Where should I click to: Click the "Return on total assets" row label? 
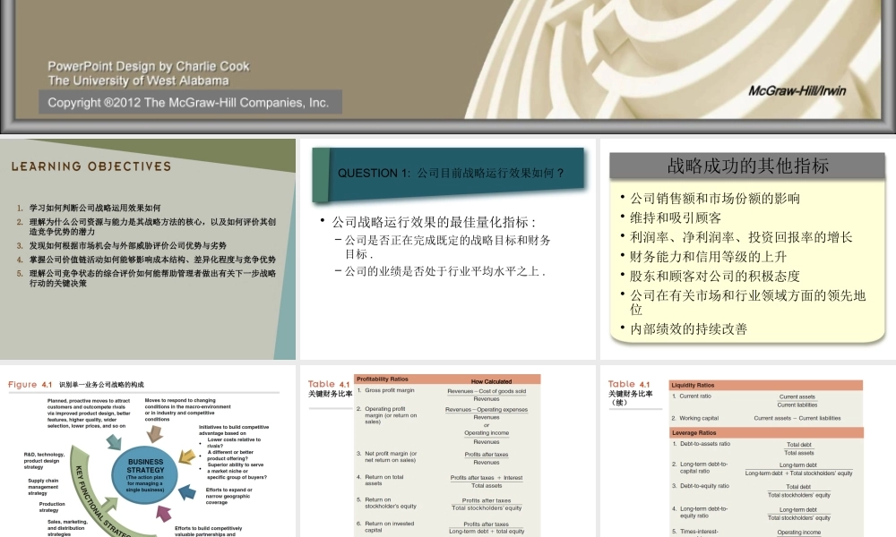384,480
